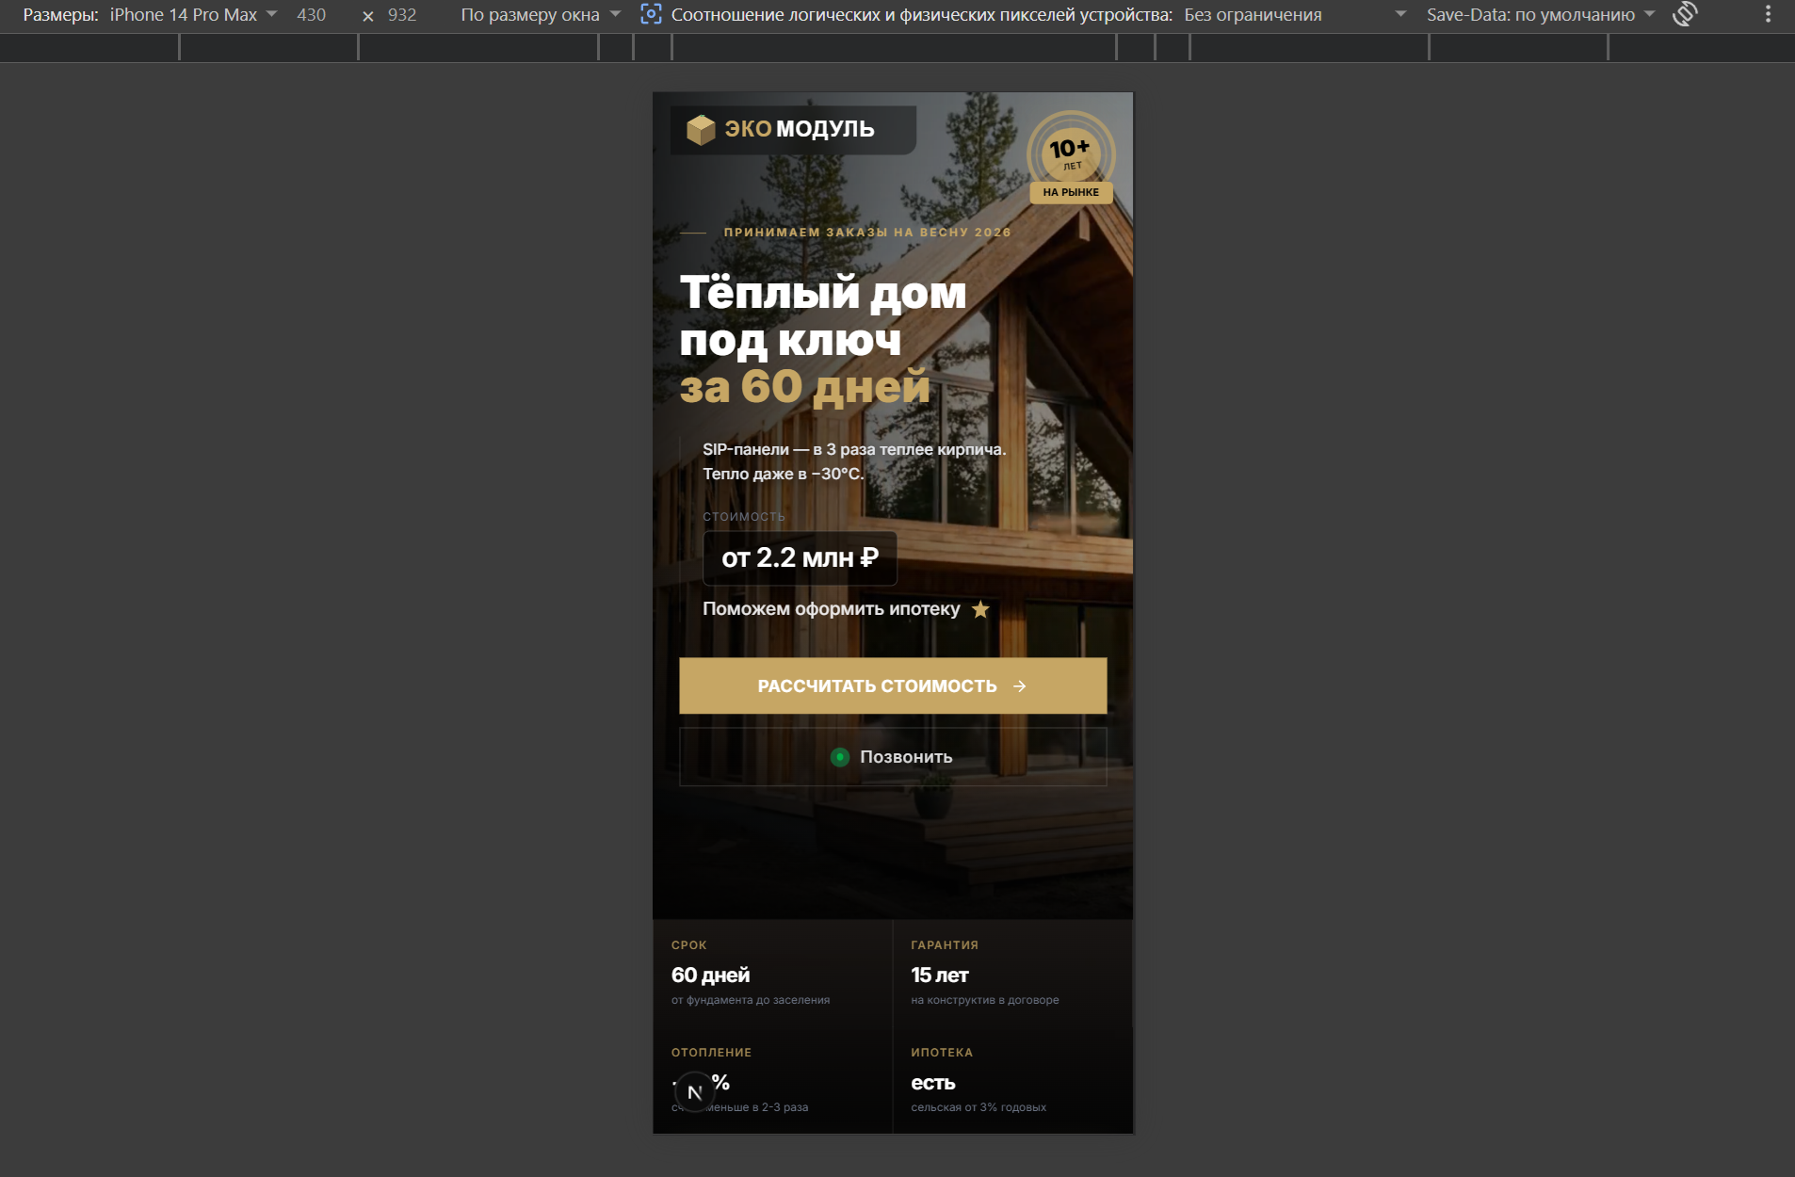Open the 'По размеру окна' zoom dropdown

[x=541, y=15]
